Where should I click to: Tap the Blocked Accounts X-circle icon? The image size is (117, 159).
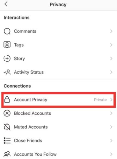click(7, 113)
